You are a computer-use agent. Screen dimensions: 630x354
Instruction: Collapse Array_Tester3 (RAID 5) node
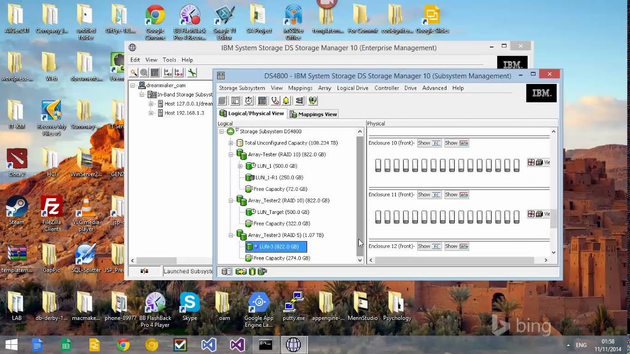[230, 235]
